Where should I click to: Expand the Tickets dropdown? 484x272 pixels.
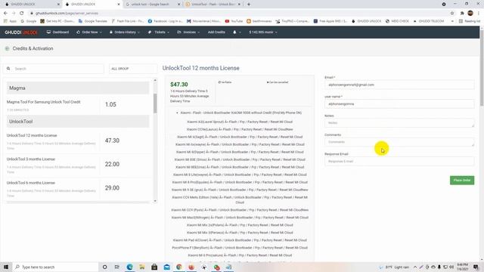click(x=159, y=32)
